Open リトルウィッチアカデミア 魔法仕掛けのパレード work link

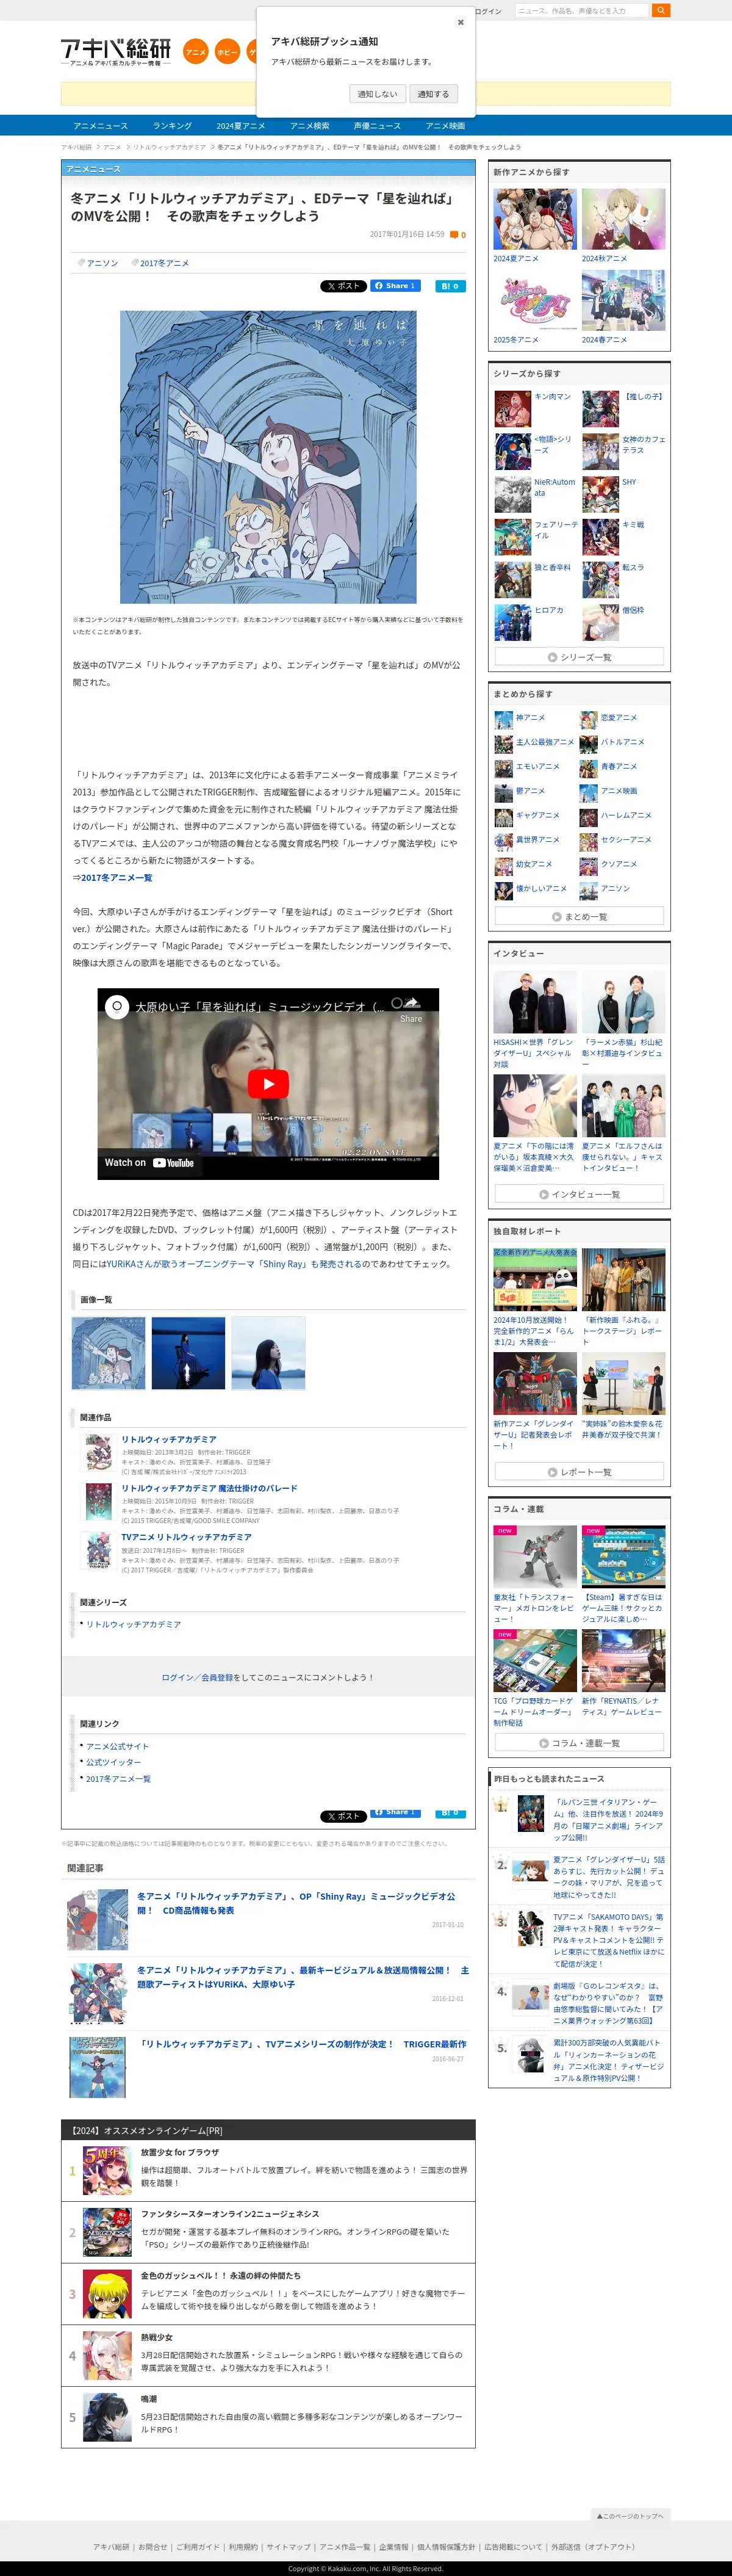tap(210, 1488)
